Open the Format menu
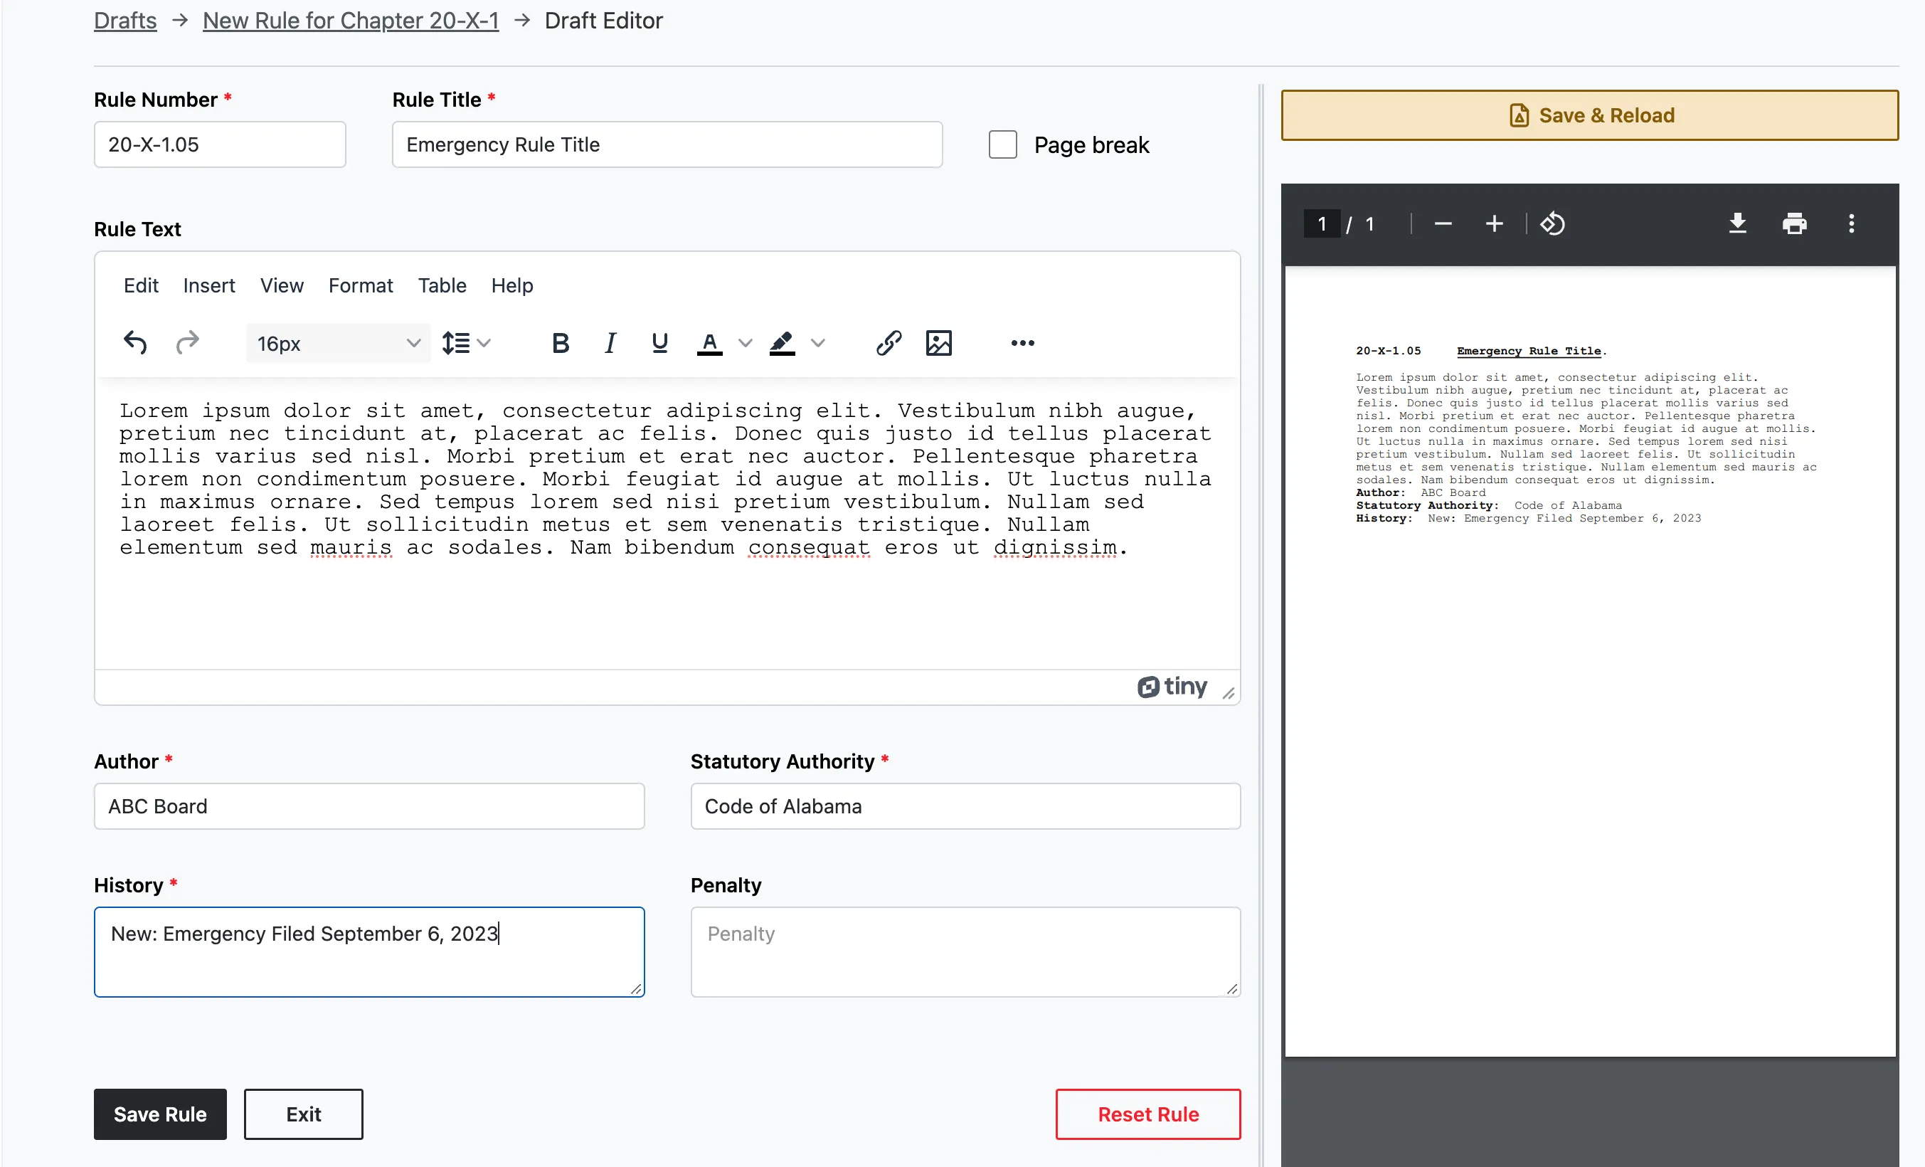The image size is (1925, 1167). point(360,285)
